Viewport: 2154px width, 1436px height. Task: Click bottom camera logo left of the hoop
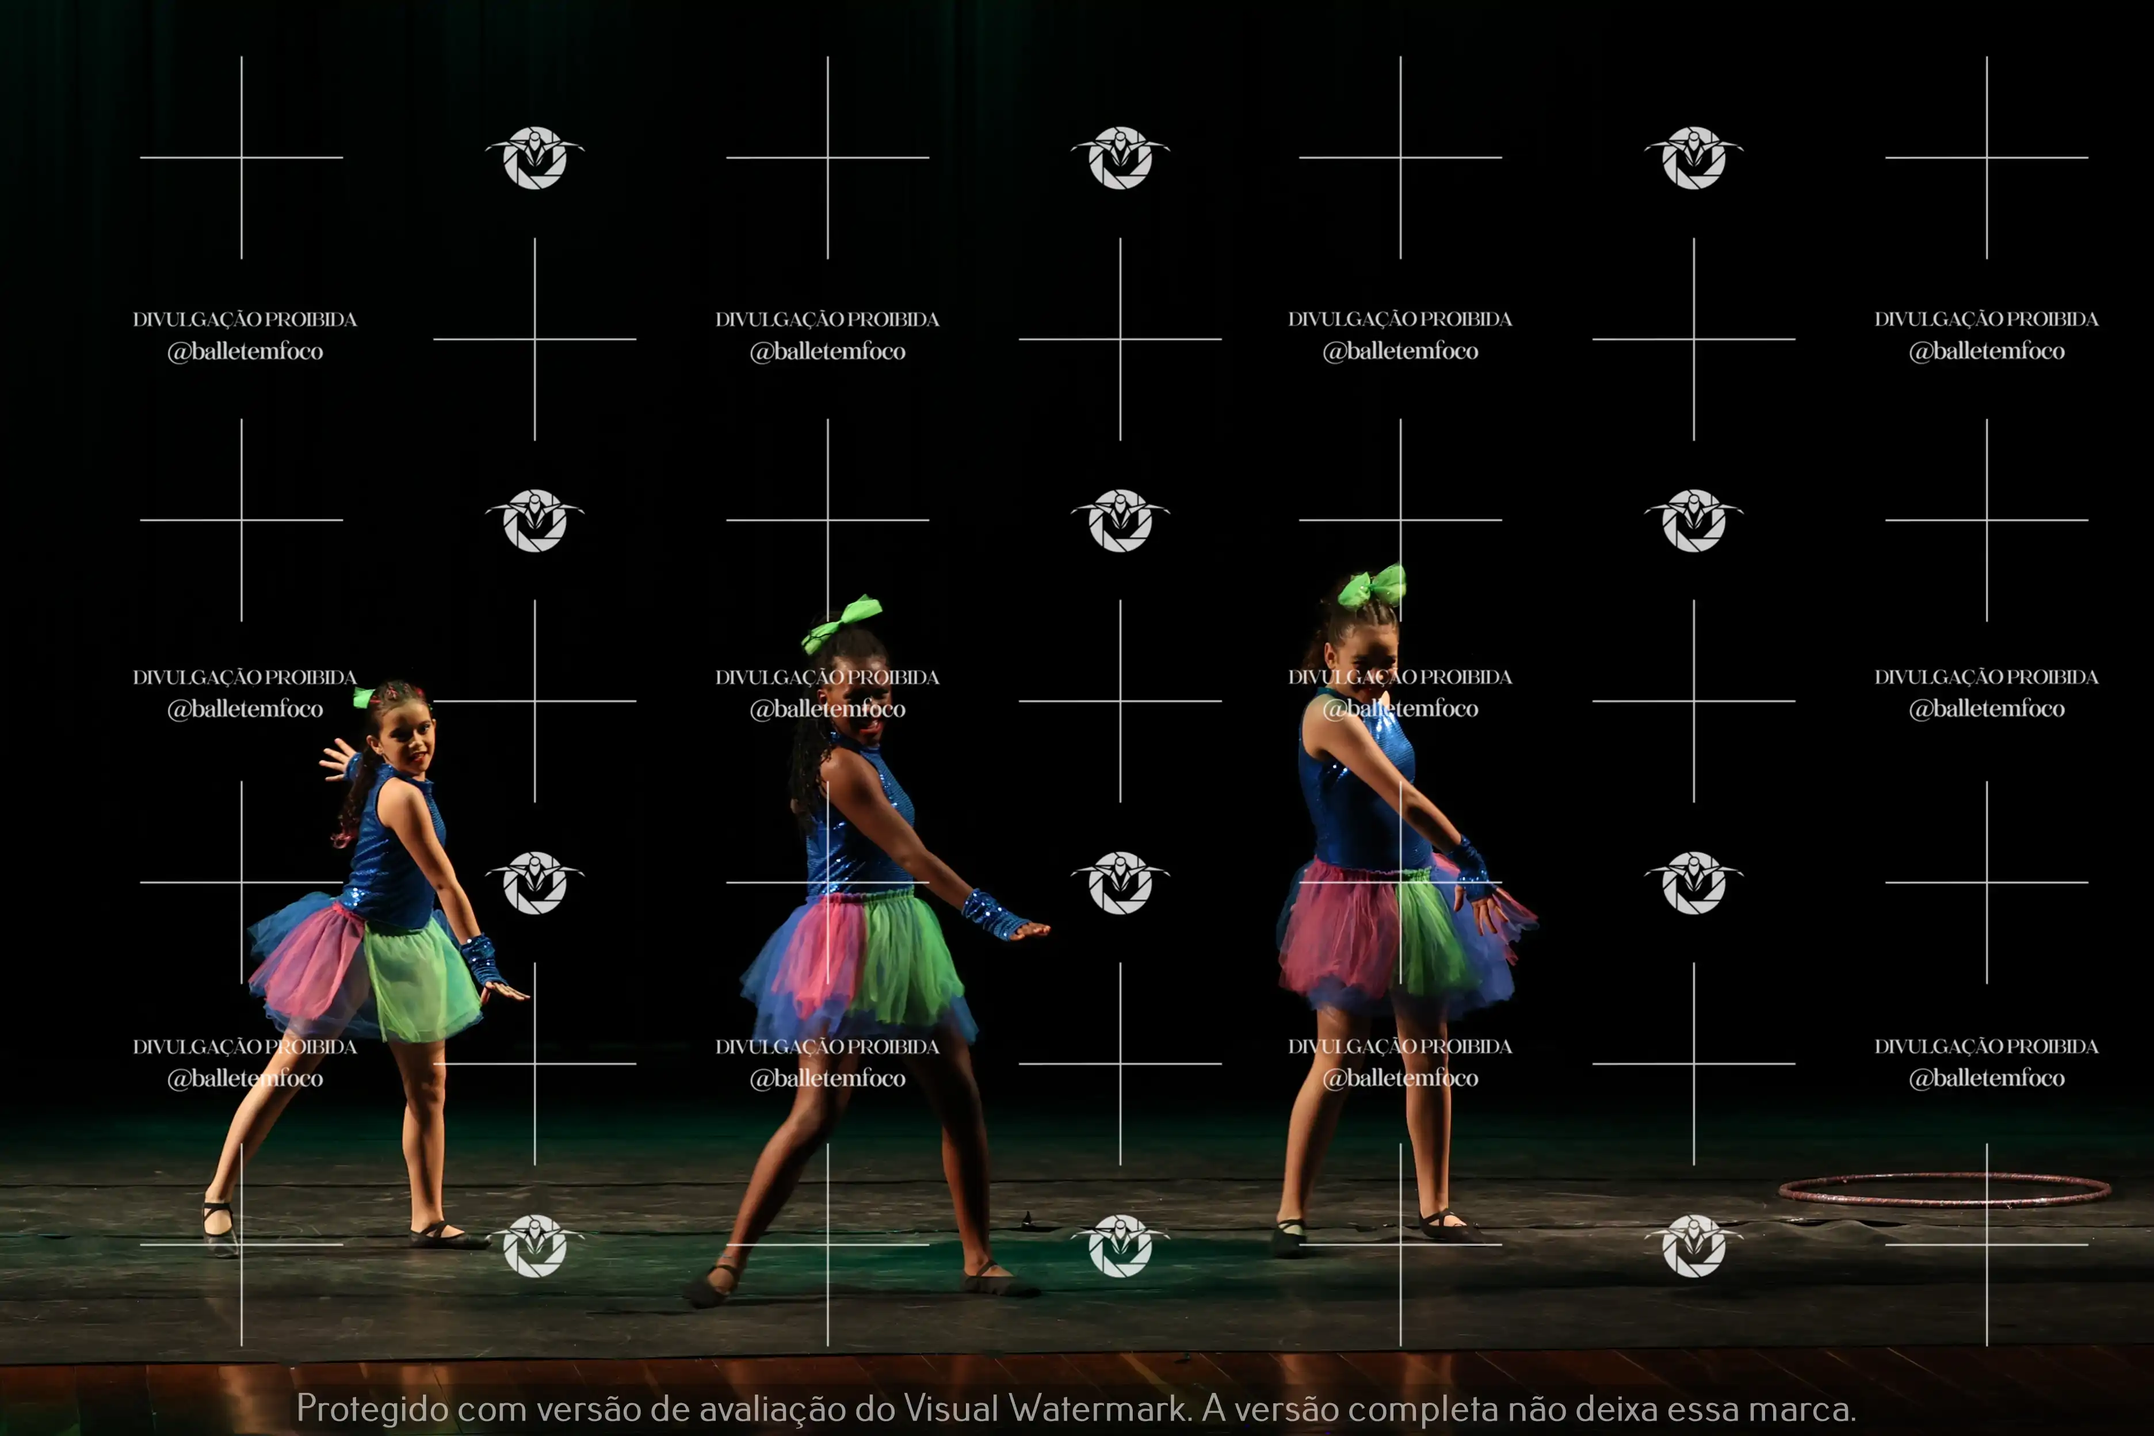pos(1693,1246)
